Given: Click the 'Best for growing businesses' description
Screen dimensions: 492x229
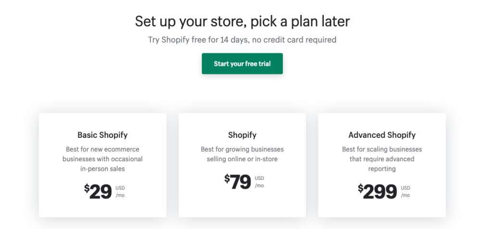Looking at the screenshot, I should 242,154.
